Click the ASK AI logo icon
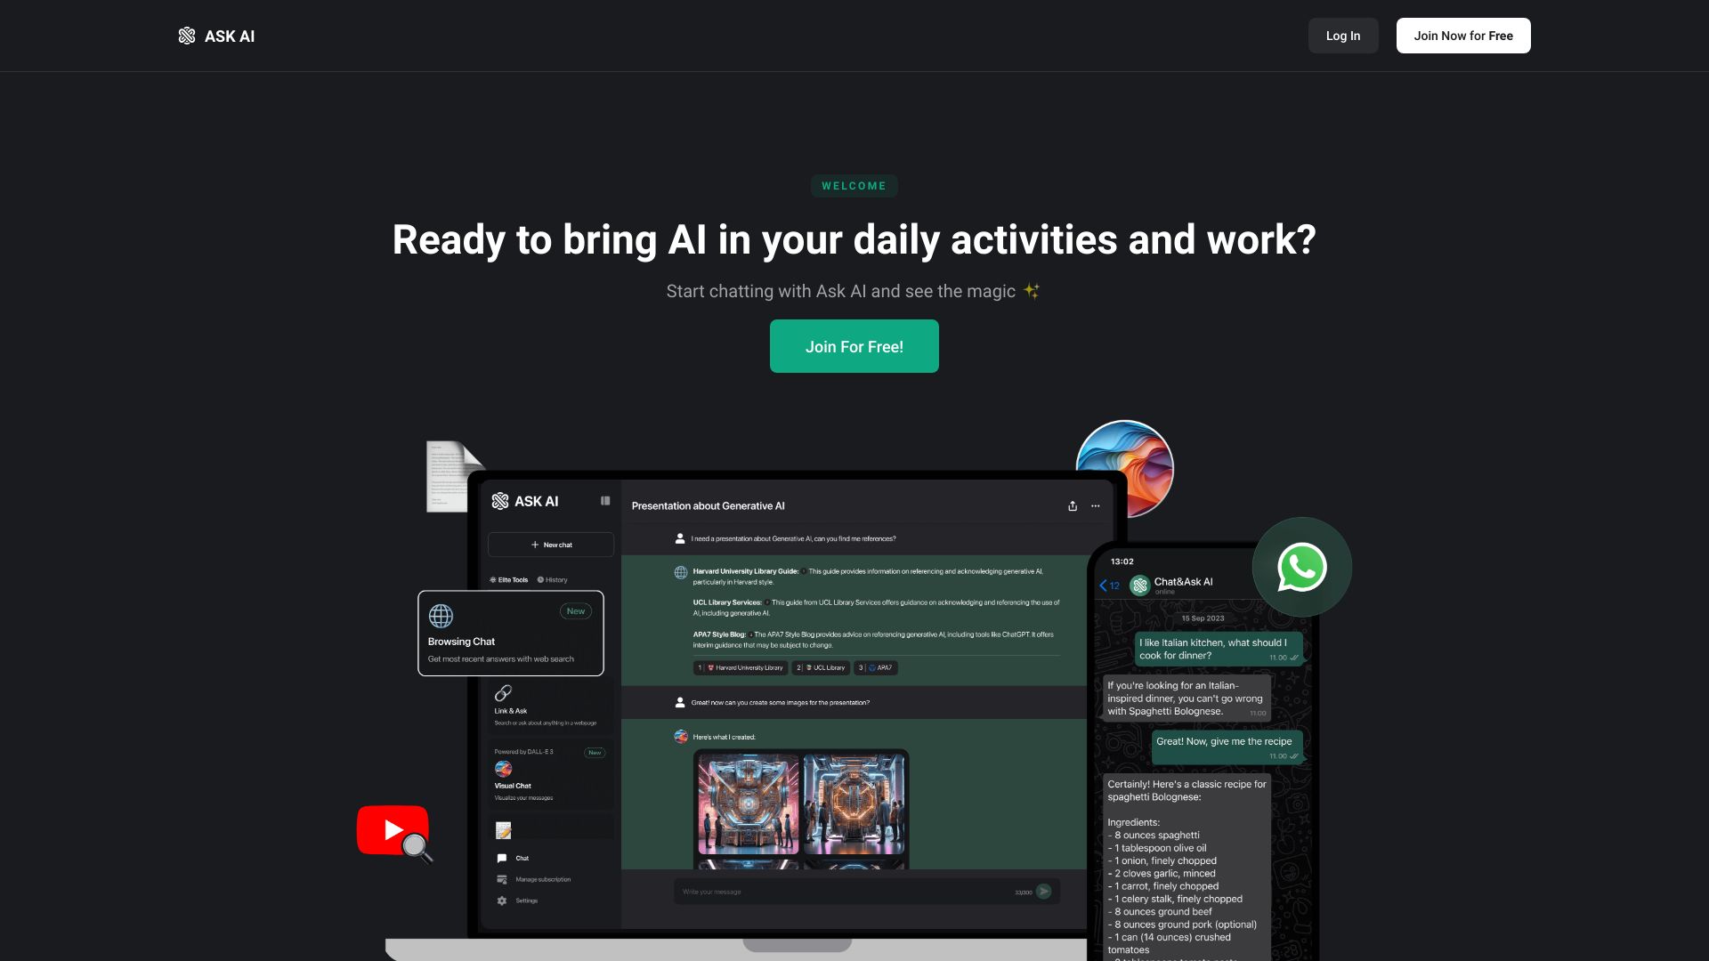Image resolution: width=1709 pixels, height=961 pixels. (x=188, y=36)
